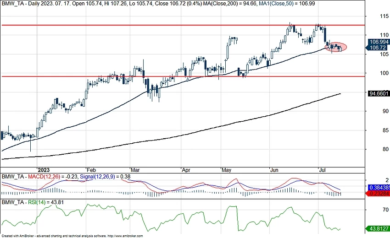Click the 2023 date axis label
The width and height of the screenshot is (390, 238).
(x=44, y=170)
